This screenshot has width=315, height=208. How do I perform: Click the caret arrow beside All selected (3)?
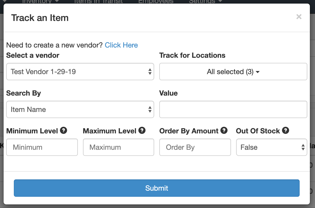click(x=258, y=72)
